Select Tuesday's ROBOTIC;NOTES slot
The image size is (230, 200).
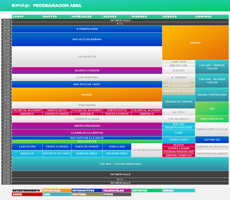tap(57, 110)
